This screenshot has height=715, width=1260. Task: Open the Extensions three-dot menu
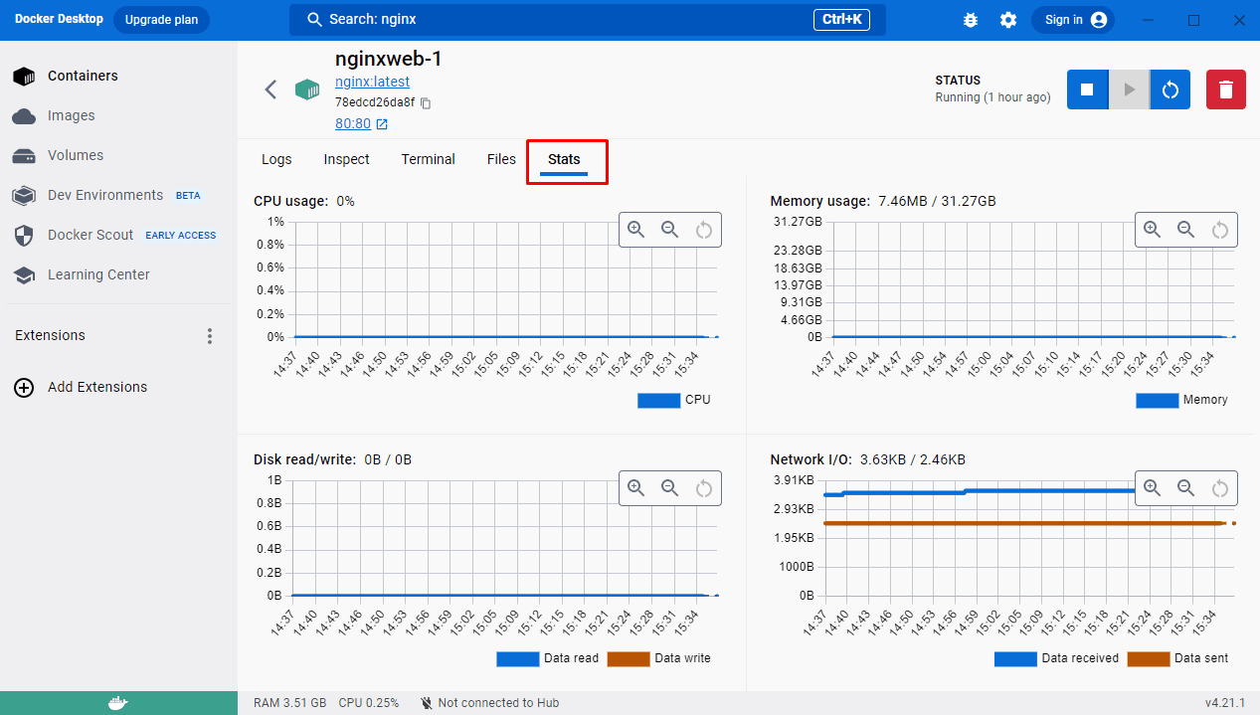pos(210,336)
